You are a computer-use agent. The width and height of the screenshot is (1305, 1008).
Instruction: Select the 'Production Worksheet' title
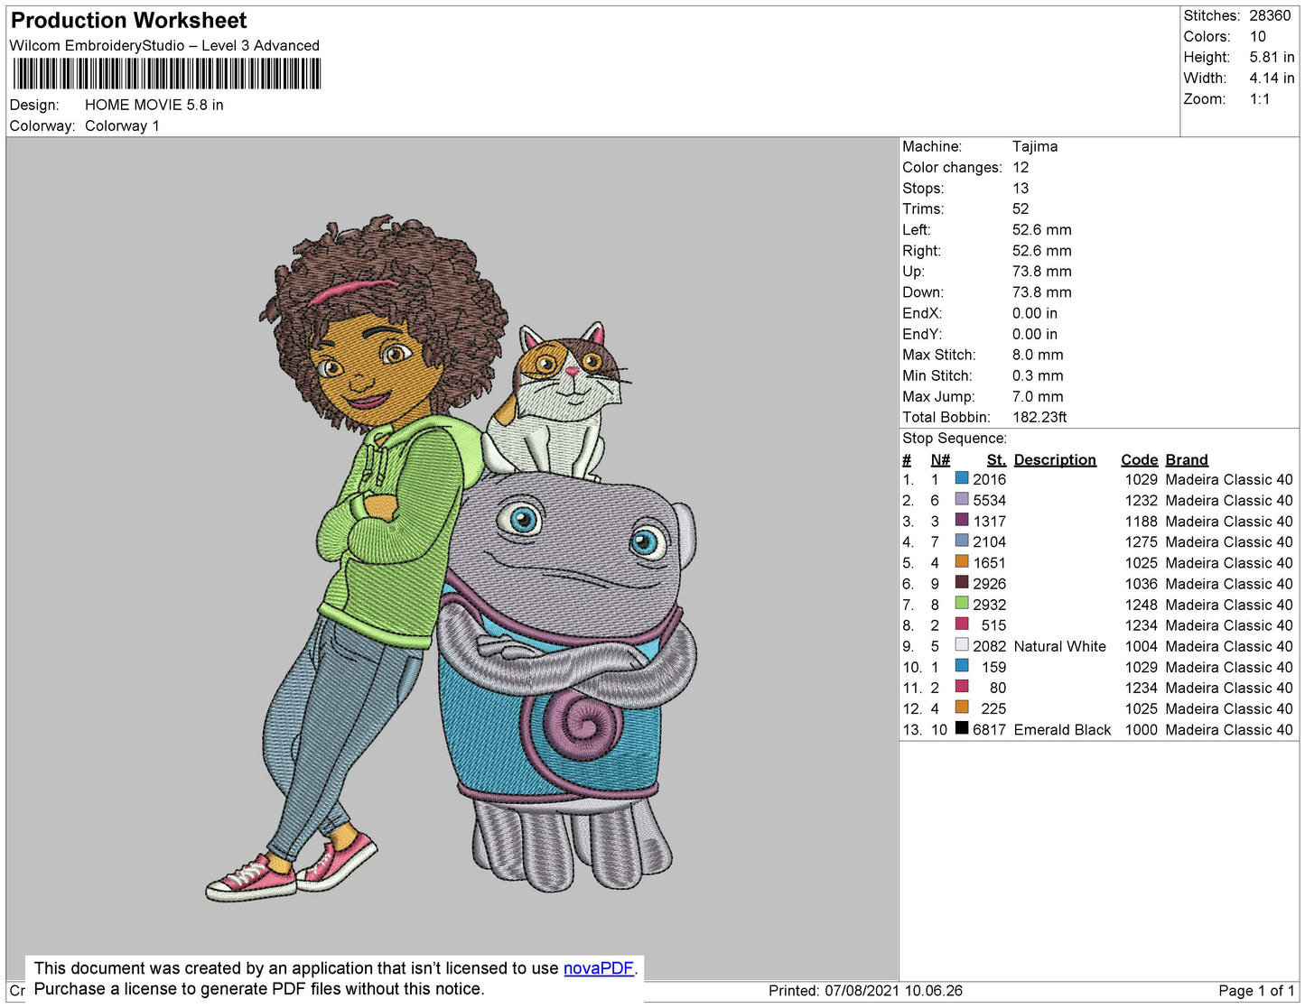pos(129,21)
